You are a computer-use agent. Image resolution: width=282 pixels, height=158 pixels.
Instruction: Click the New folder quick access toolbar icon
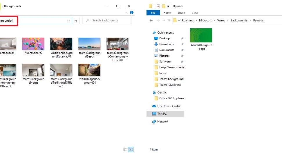click(164, 6)
